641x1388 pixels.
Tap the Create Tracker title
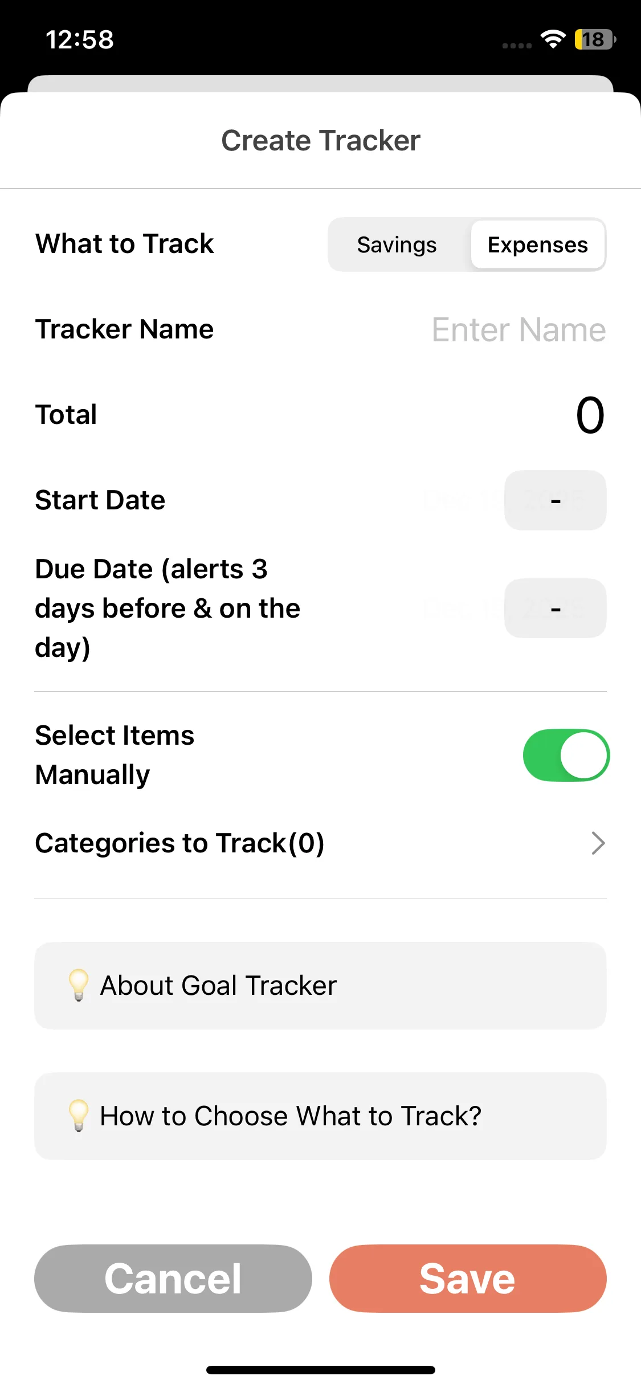pos(320,141)
